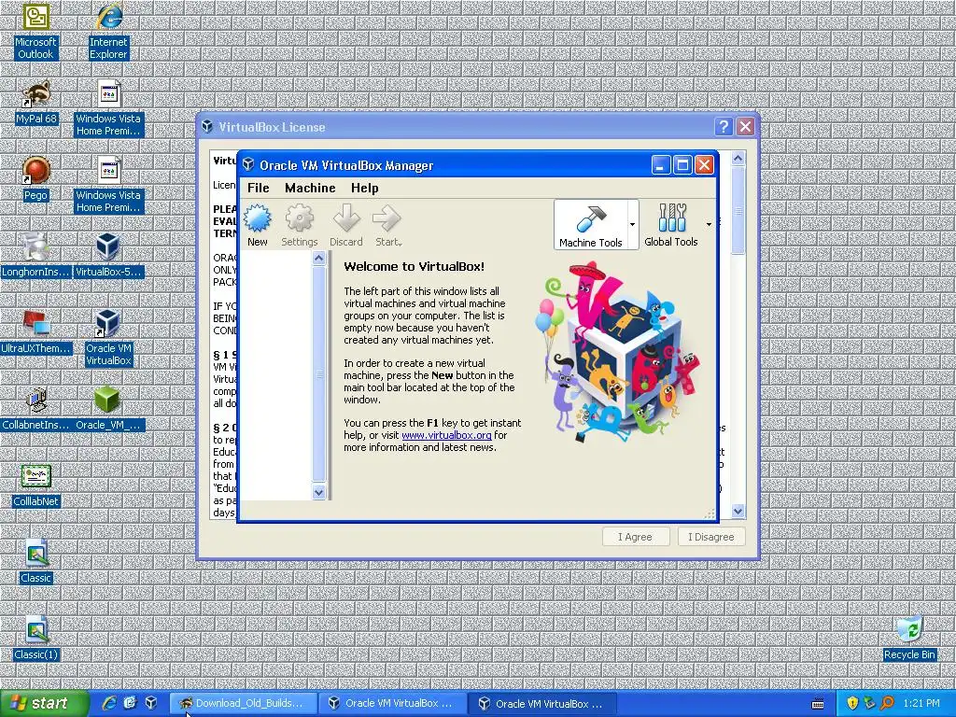956x717 pixels.
Task: Expand the Machine Tools dropdown arrow
Action: point(632,225)
